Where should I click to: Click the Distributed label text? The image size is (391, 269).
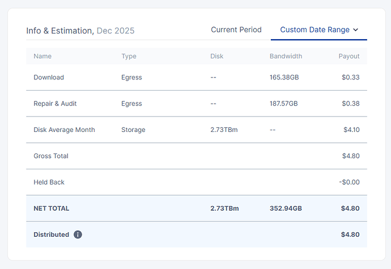[x=51, y=234]
